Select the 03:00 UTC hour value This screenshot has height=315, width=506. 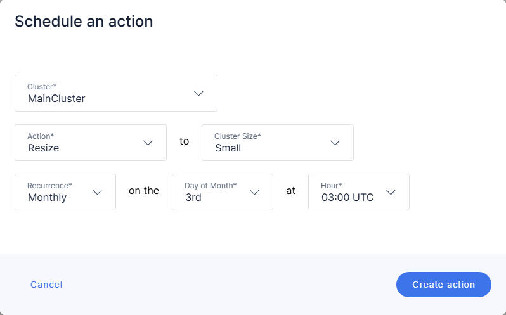click(347, 197)
